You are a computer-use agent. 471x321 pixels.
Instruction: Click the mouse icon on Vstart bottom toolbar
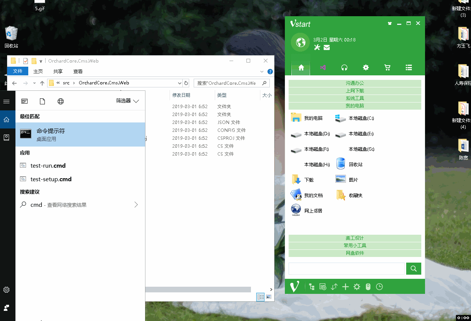coord(368,286)
